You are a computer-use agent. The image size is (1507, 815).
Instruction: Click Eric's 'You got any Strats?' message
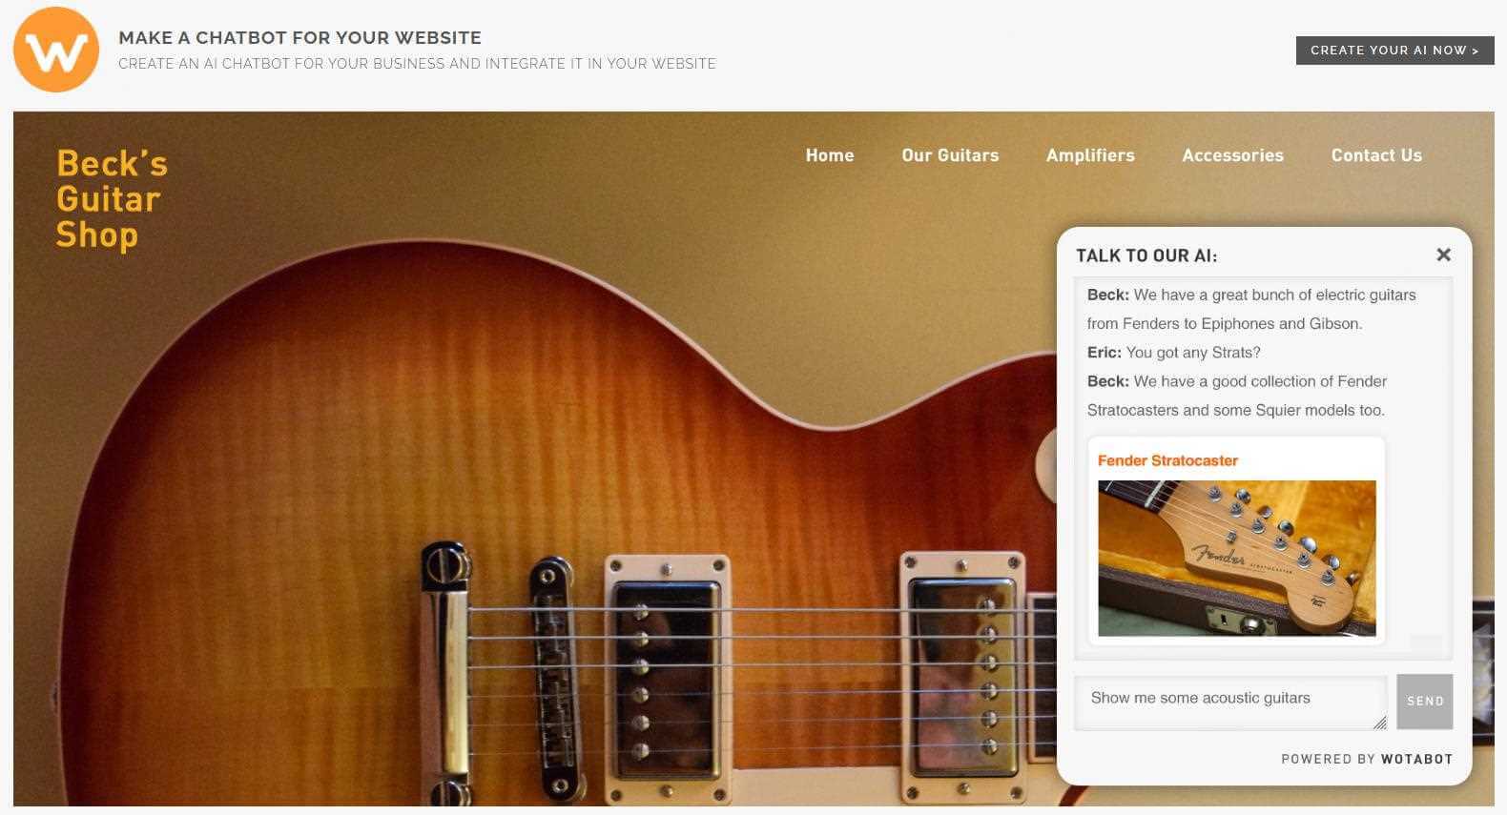tap(1173, 353)
